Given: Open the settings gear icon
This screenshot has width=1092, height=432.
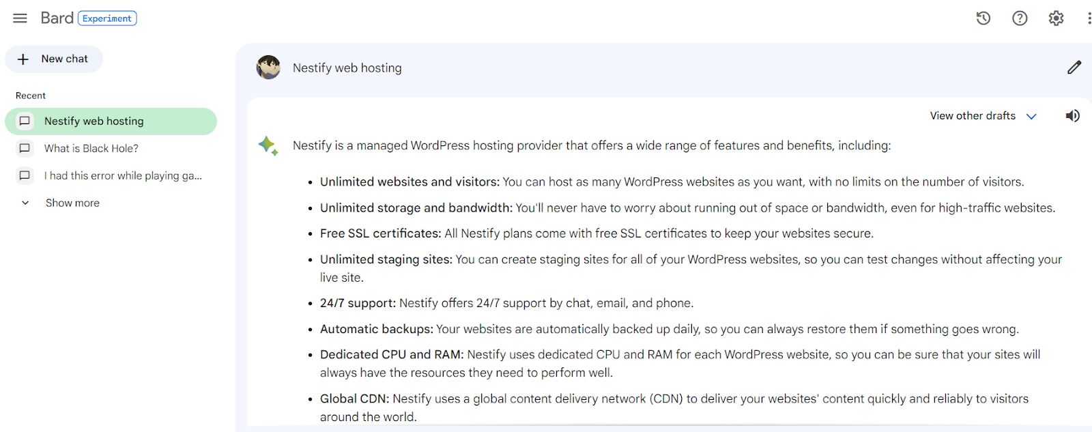Looking at the screenshot, I should coord(1056,18).
